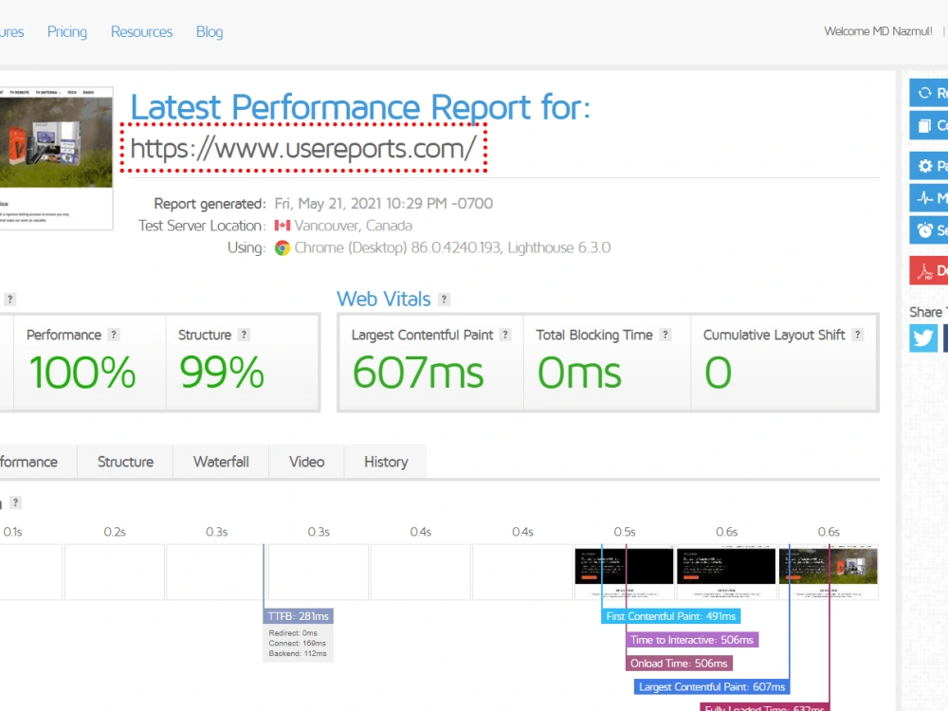Click the 100% Performance score value

(x=82, y=373)
